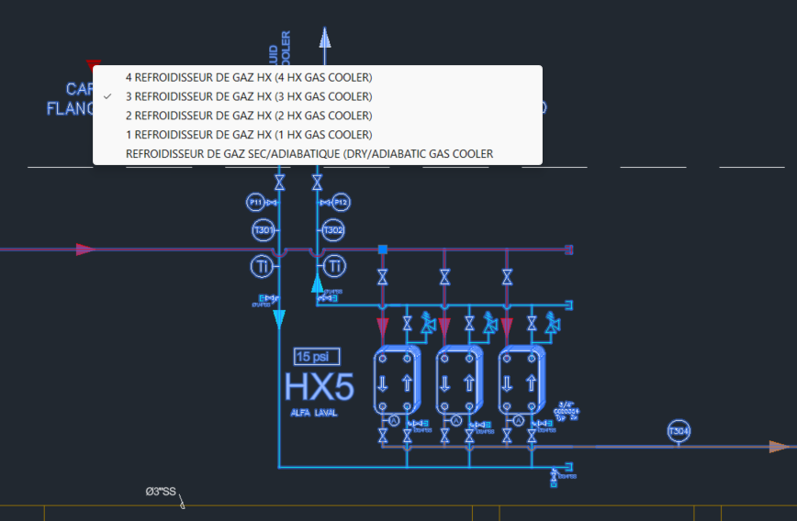Viewport: 797px width, 521px height.
Task: Click the orange flow arrow ending the outlet line
Action: 779,447
